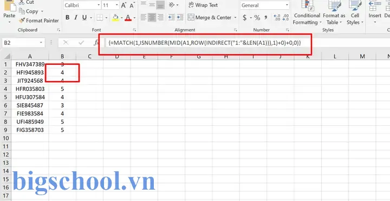Apply Accounting dollar format
Image resolution: width=390 pixels, height=201 pixels.
point(245,18)
